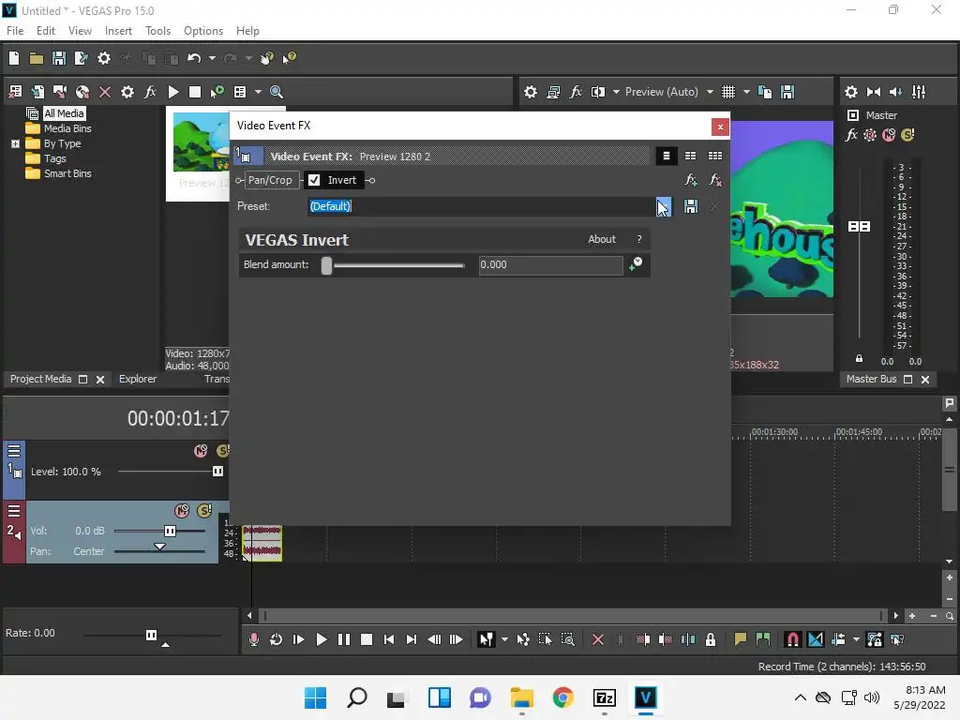The width and height of the screenshot is (960, 720).
Task: Toggle Lock Event padlock icon
Action: tap(711, 639)
